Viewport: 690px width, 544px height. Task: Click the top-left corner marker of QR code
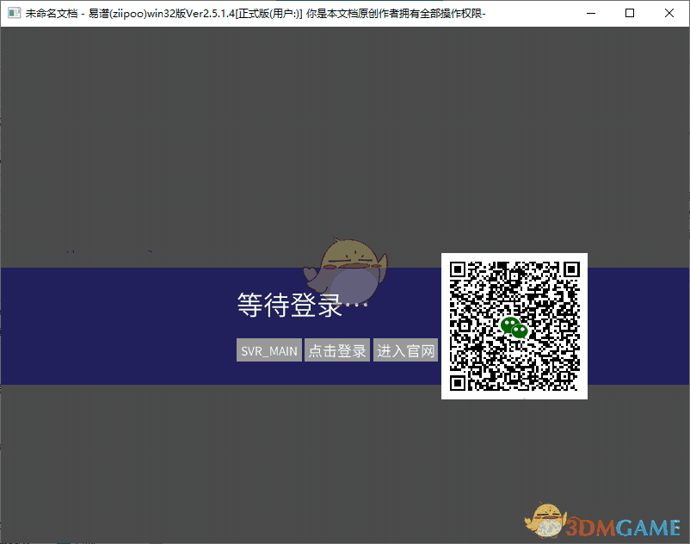click(459, 269)
